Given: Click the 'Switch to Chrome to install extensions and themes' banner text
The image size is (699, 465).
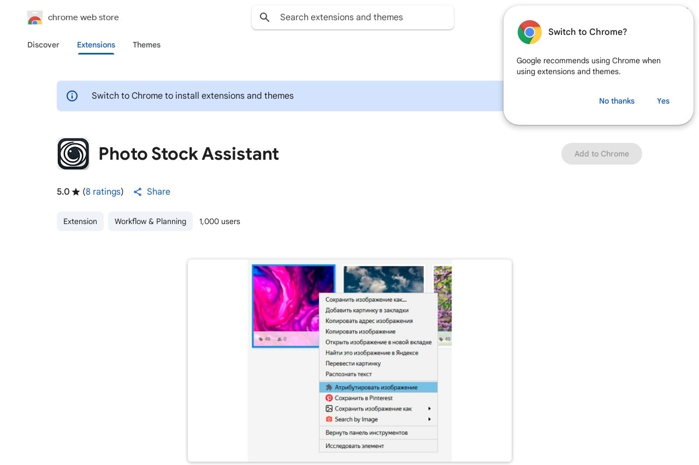Looking at the screenshot, I should pos(193,96).
